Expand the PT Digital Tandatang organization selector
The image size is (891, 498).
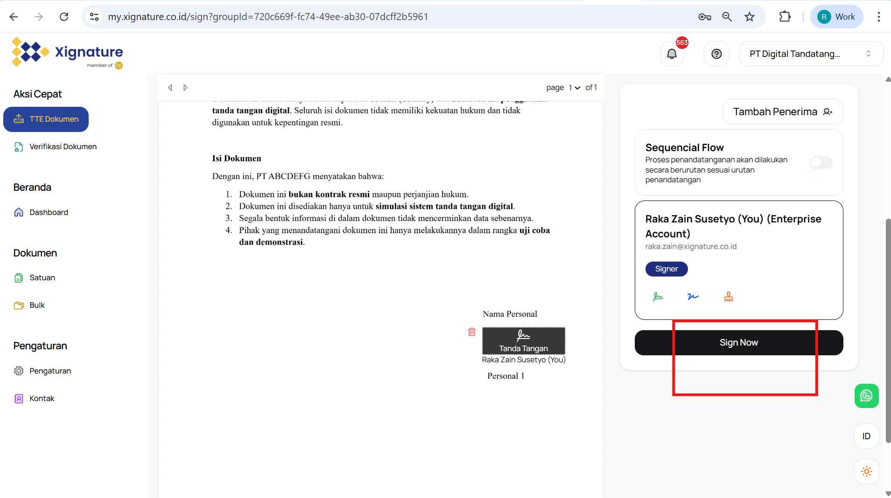coord(811,54)
